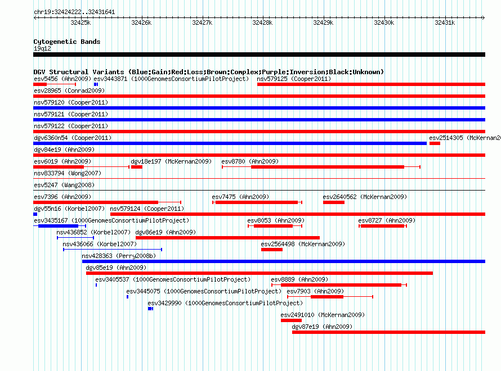This screenshot has width=501, height=371.
Task: Select esv8727 (Ahn2009) label
Action: click(x=387, y=220)
